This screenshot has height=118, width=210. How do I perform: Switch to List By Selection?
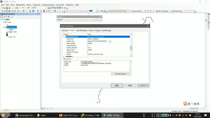pos(9,17)
